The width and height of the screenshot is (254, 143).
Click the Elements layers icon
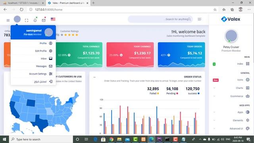(x=248, y=120)
